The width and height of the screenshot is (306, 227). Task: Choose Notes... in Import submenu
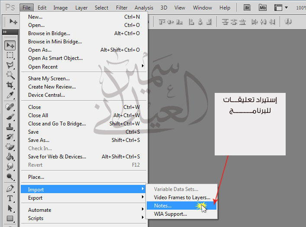coord(181,206)
